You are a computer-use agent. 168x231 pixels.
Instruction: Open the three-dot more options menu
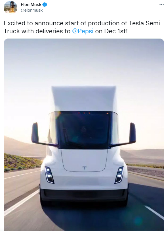[161, 5]
